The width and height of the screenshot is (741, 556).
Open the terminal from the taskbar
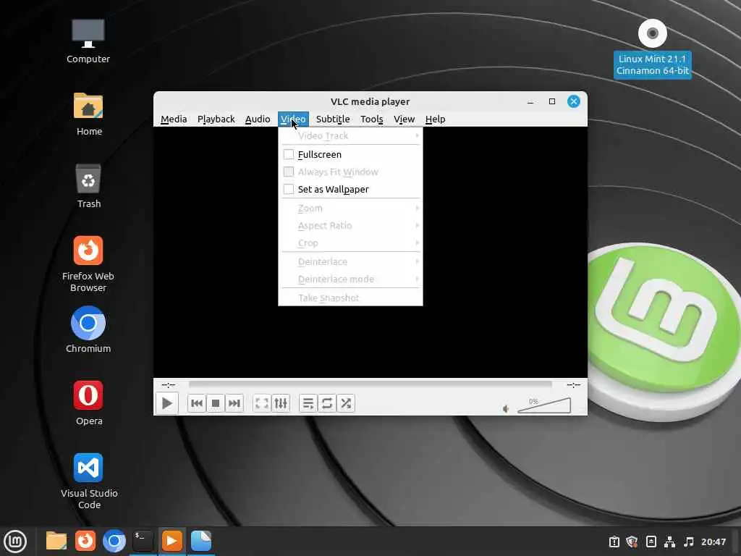pos(143,541)
